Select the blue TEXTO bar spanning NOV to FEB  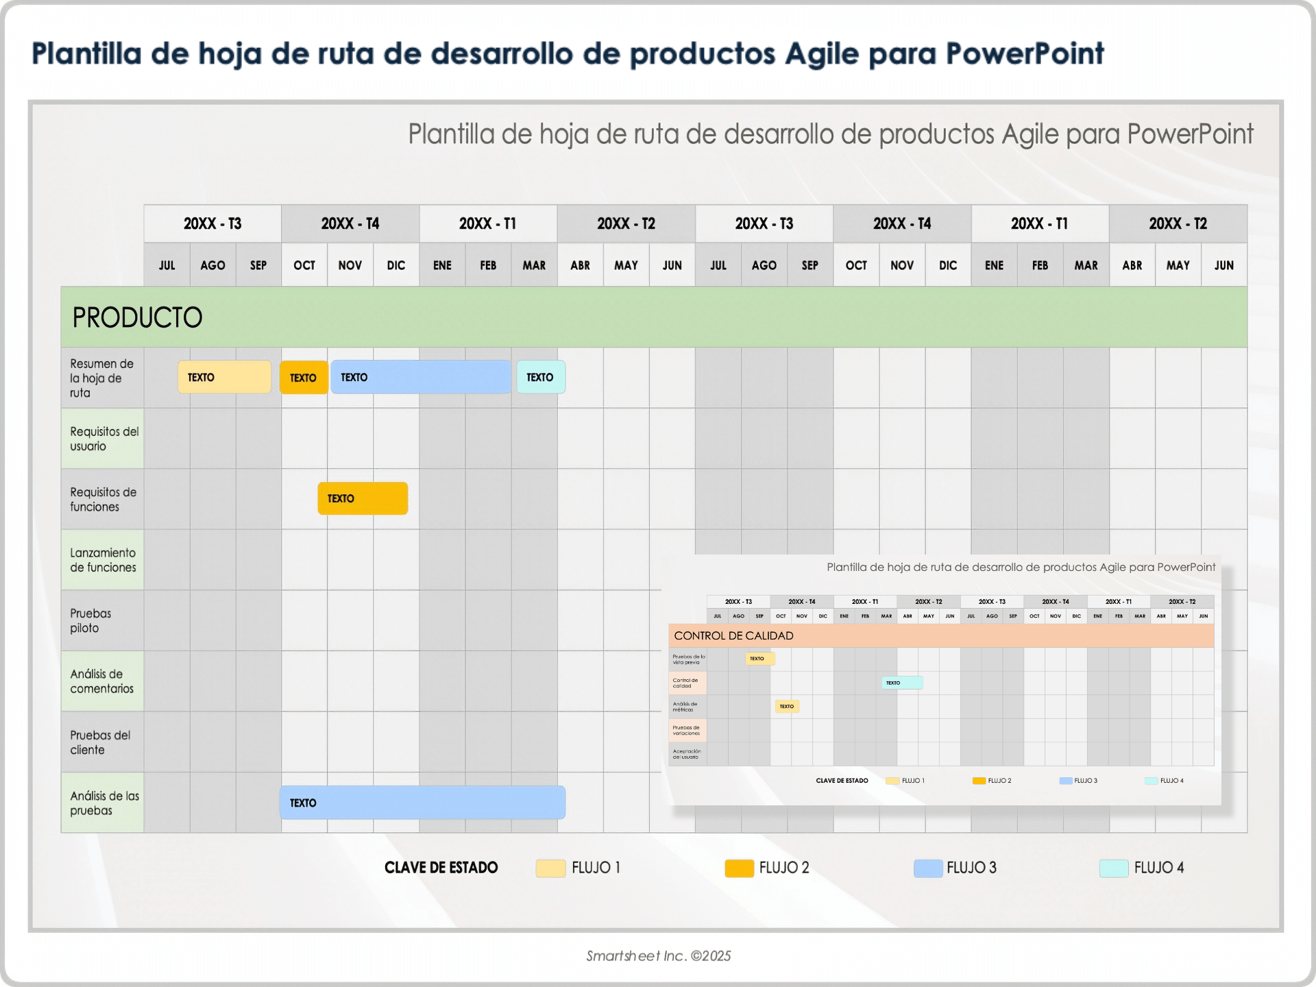(x=420, y=377)
